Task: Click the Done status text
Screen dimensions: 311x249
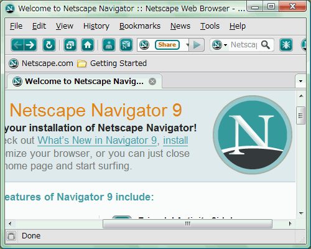Action: click(31, 236)
